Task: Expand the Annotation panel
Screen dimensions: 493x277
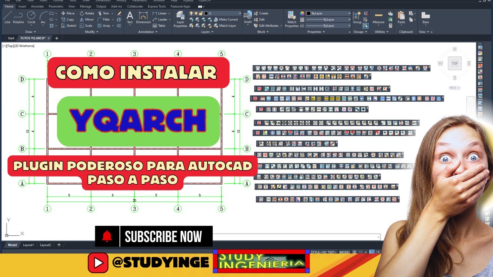Action: [148, 32]
